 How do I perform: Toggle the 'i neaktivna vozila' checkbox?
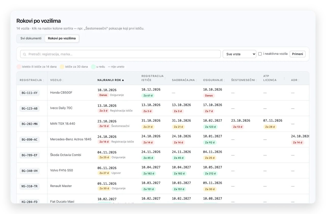click(260, 54)
